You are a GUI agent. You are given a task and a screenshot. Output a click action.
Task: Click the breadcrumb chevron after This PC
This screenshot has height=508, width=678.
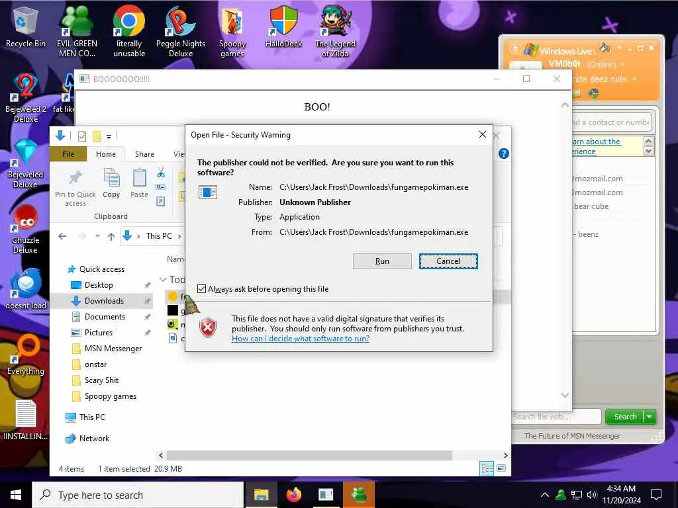pyautogui.click(x=179, y=236)
